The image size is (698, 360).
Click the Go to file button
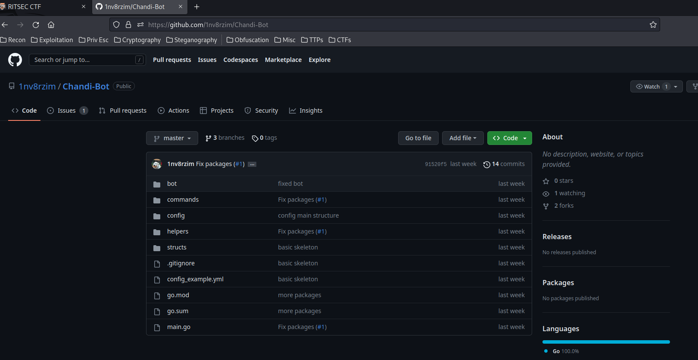coord(418,138)
